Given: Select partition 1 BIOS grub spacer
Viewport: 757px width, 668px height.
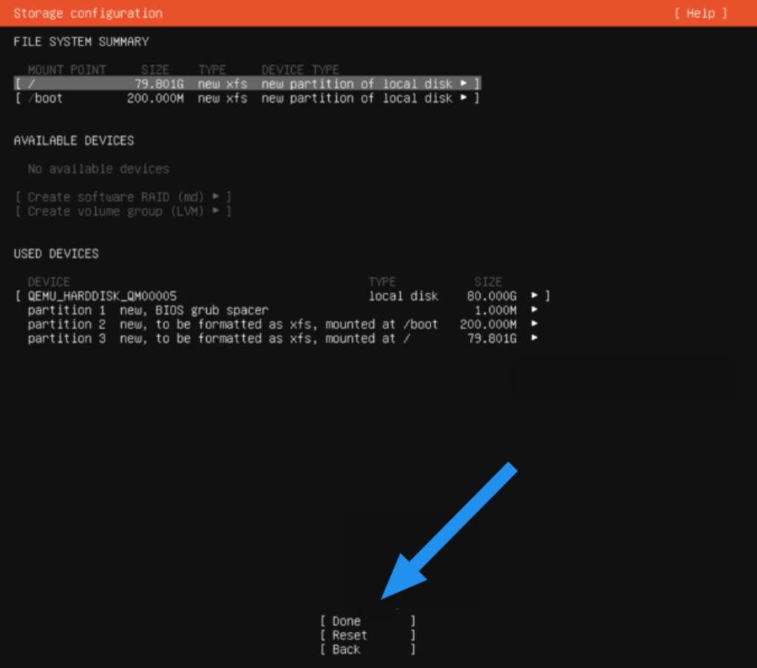Looking at the screenshot, I should pyautogui.click(x=148, y=310).
